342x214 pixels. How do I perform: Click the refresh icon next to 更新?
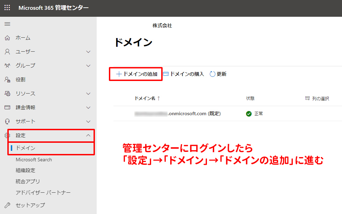[212, 74]
